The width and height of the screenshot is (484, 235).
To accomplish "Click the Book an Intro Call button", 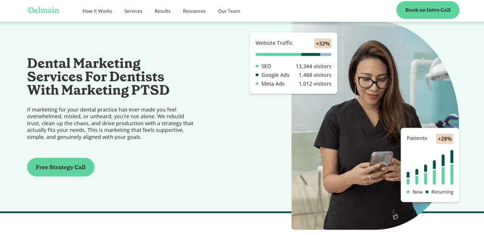I will 428,10.
